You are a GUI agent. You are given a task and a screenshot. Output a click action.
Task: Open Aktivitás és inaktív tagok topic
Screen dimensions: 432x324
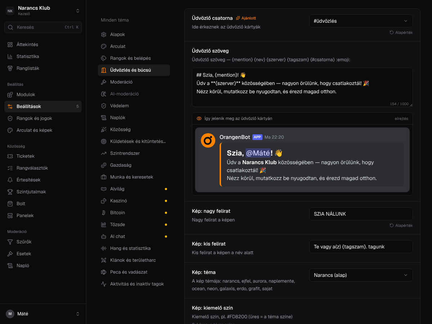click(134, 284)
